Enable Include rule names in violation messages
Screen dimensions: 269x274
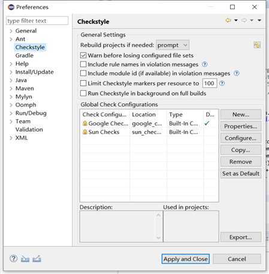point(83,64)
